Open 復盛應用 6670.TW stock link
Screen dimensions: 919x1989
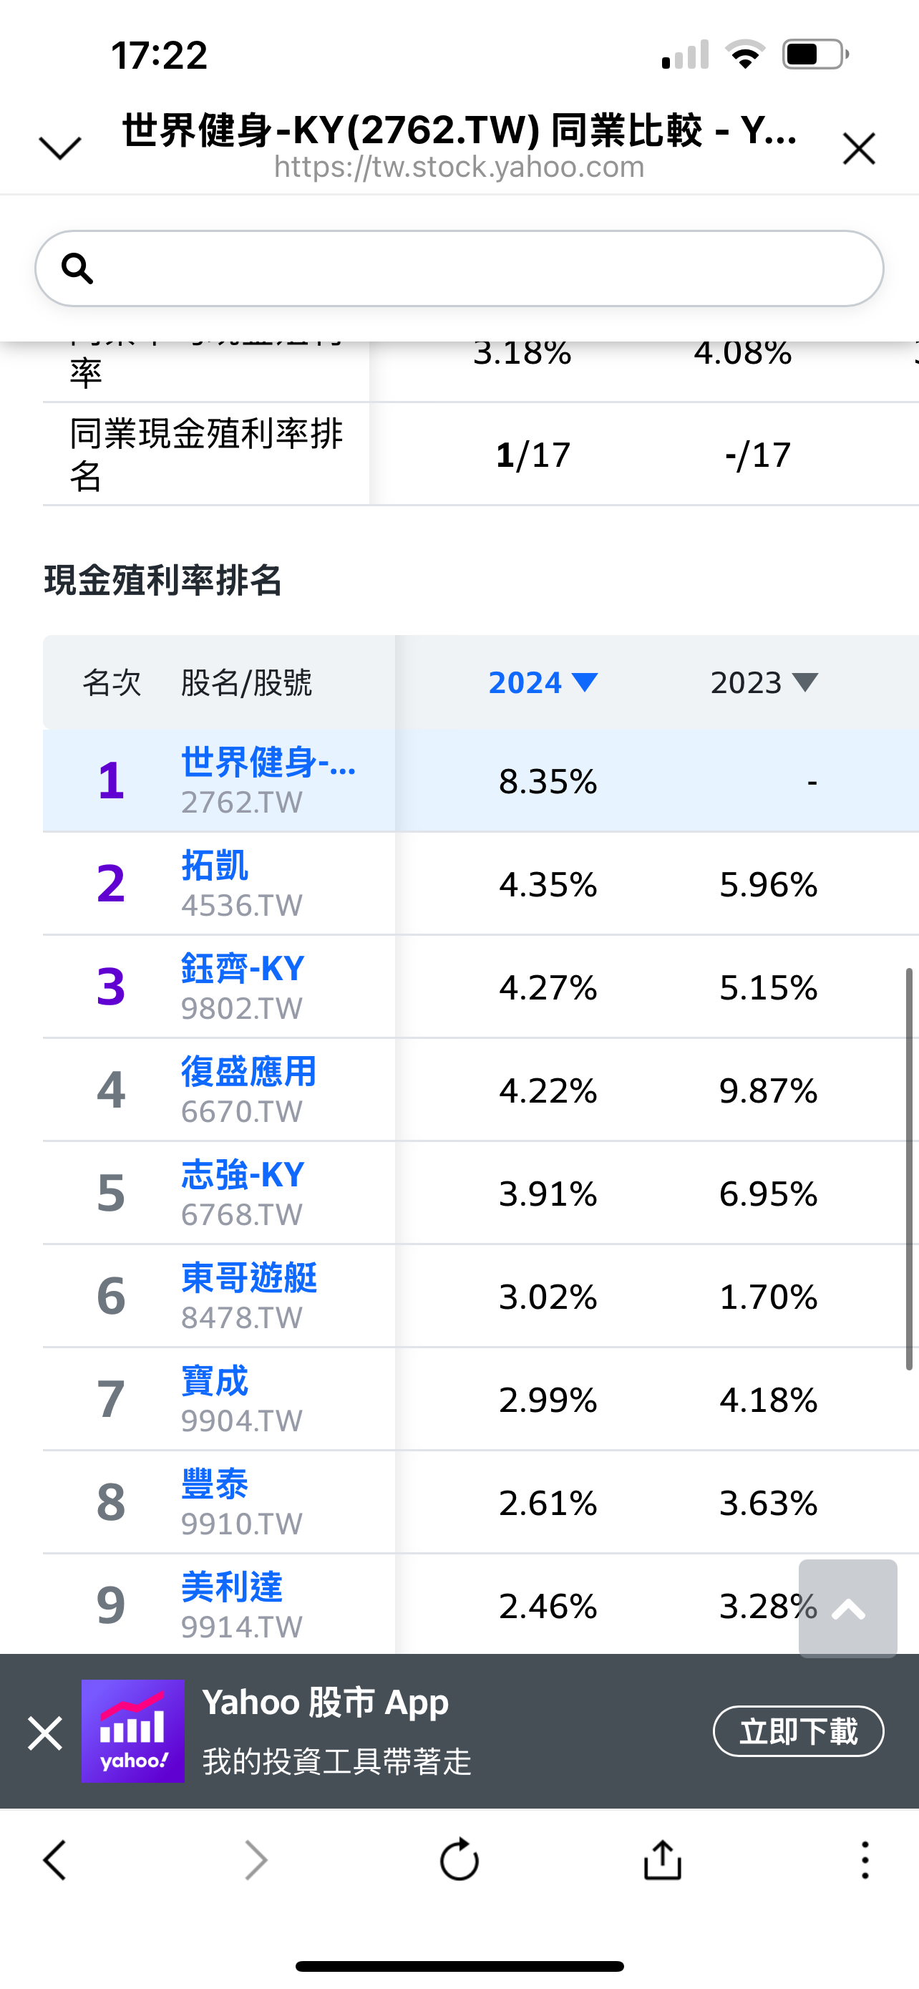[248, 1073]
